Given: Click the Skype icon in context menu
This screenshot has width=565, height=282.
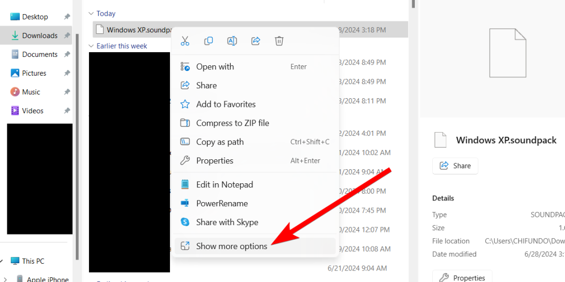Looking at the screenshot, I should (185, 222).
